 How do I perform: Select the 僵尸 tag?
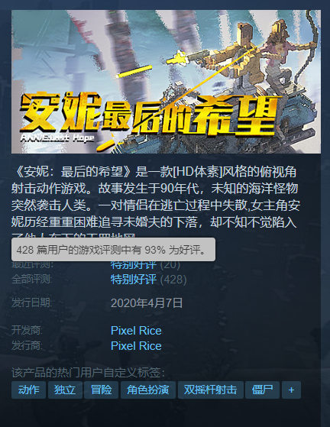[x=262, y=390]
